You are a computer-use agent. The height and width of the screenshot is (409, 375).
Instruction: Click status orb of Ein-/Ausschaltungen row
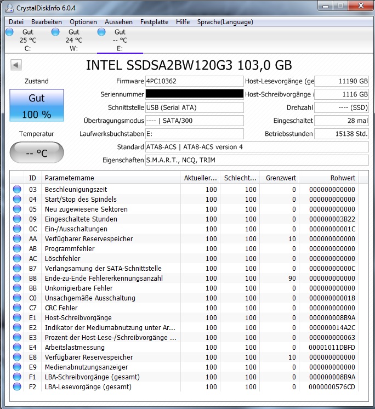[17, 229]
